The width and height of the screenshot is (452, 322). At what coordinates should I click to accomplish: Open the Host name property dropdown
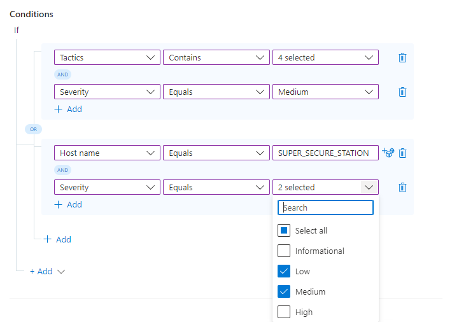coord(106,153)
